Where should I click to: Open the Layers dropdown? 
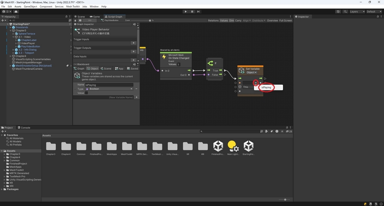[x=357, y=11]
